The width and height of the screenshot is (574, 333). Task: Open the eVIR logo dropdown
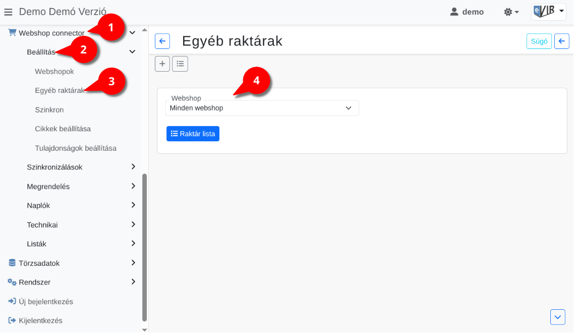[548, 12]
